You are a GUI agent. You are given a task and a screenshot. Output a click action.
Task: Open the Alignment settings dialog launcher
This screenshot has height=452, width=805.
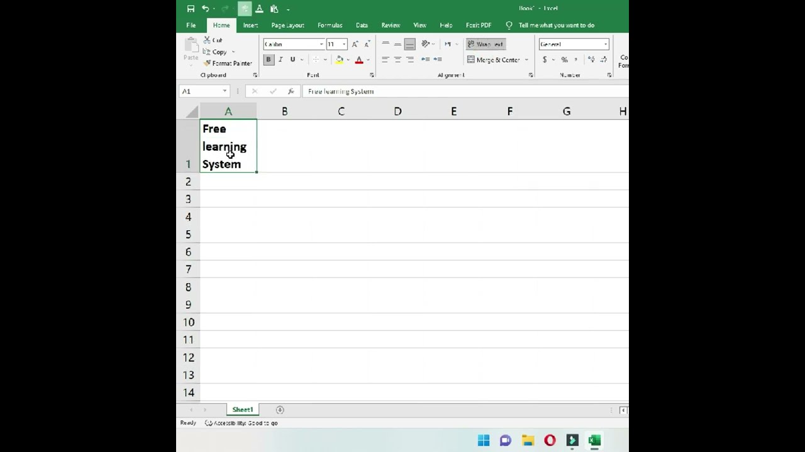[531, 75]
